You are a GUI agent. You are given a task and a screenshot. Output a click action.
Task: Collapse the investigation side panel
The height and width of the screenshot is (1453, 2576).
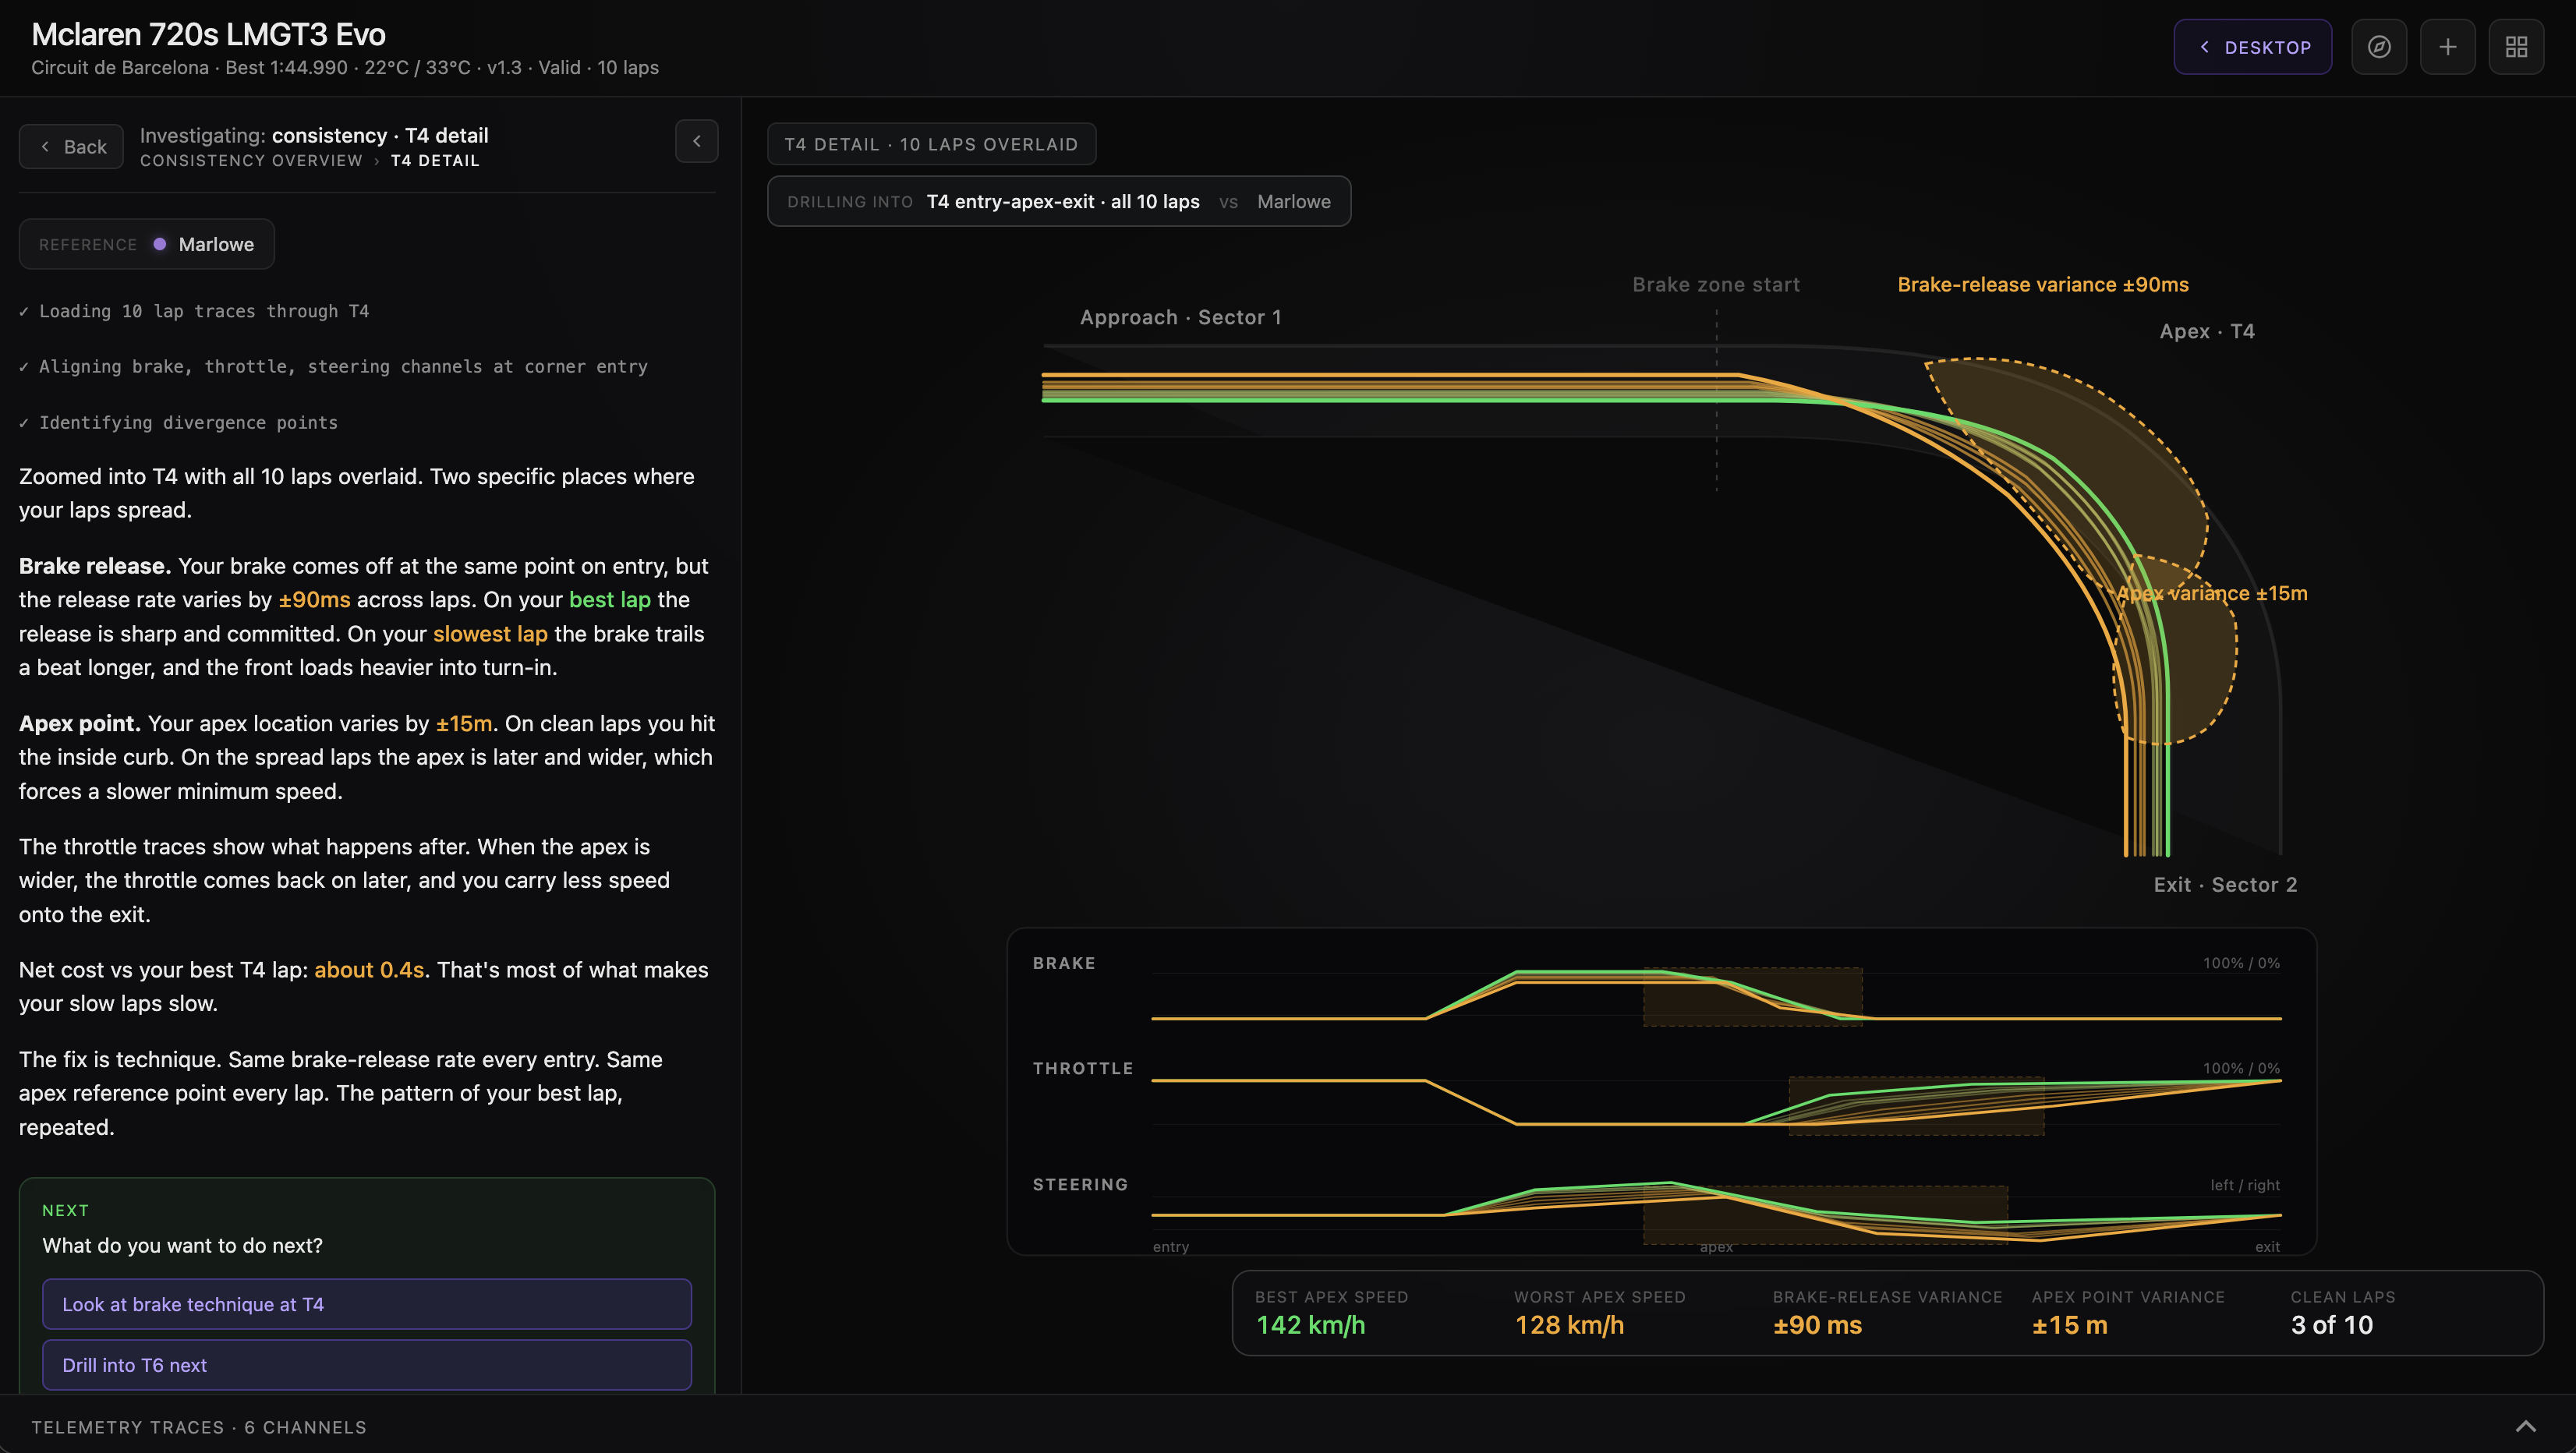[697, 141]
